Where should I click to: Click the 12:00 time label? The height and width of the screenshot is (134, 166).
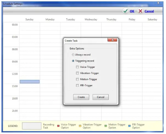pos(15,74)
